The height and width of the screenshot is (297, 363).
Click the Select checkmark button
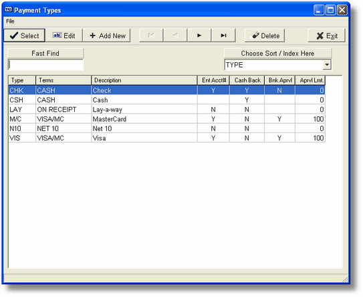[x=24, y=35]
